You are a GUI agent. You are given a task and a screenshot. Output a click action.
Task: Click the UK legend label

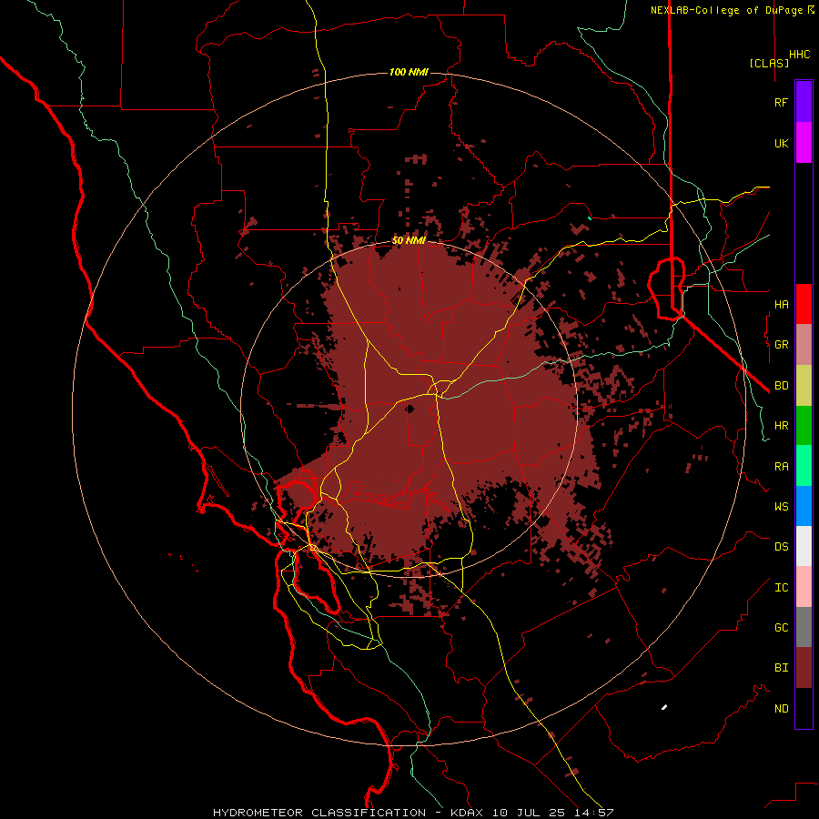781,143
